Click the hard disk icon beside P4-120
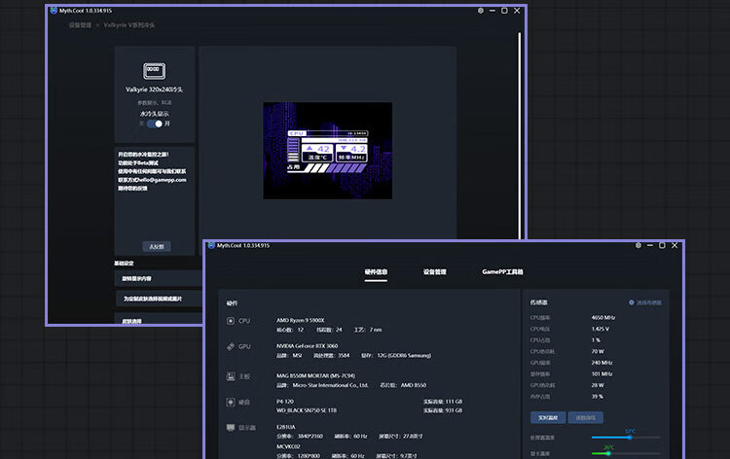The image size is (730, 459). pos(231,402)
